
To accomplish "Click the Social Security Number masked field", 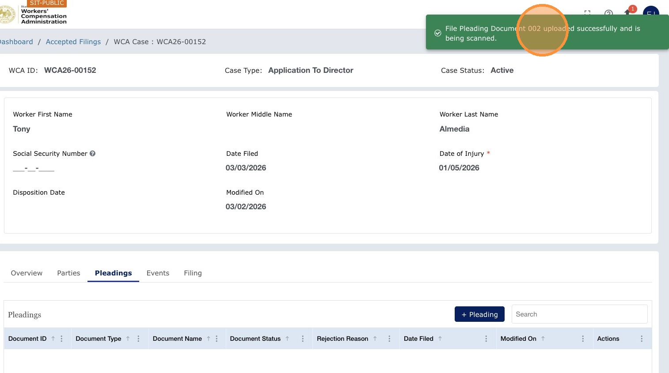I will coord(34,168).
